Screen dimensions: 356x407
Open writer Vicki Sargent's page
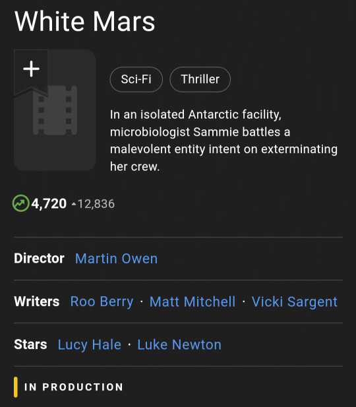coord(294,301)
